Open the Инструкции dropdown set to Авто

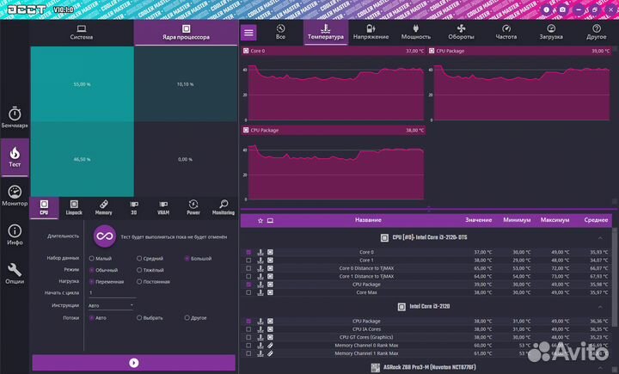click(112, 304)
